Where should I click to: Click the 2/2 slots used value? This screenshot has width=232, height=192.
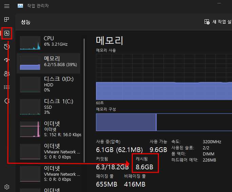[206, 148]
